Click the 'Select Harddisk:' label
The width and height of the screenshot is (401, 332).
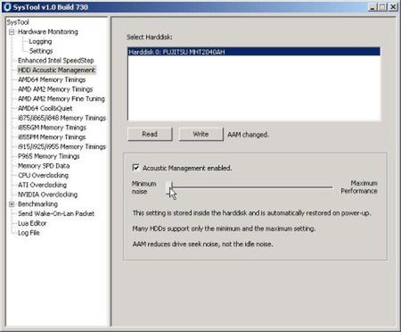(x=150, y=37)
